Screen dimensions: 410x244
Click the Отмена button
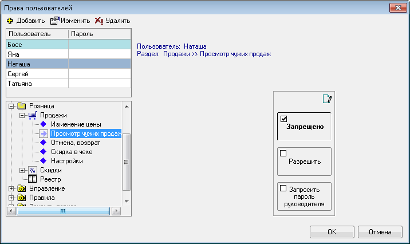[x=380, y=232]
